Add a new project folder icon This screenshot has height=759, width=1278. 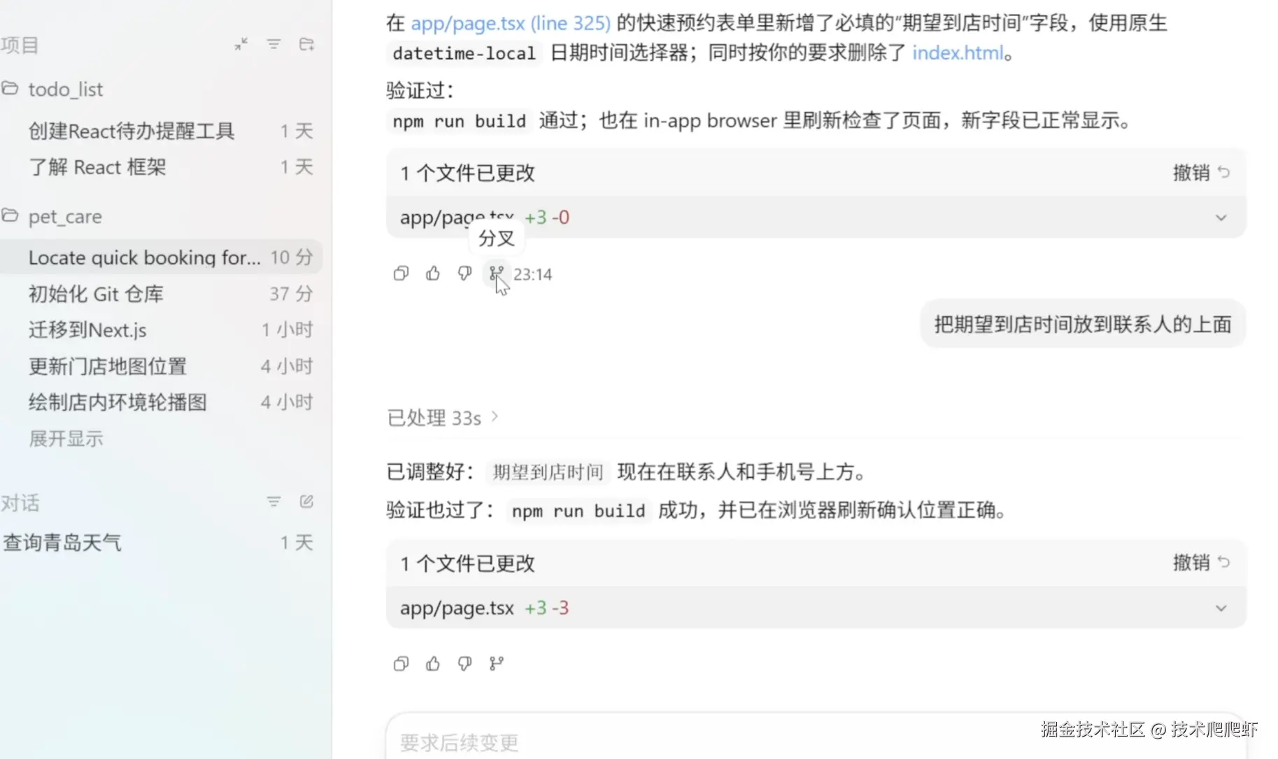pos(306,45)
